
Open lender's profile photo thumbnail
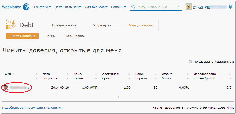click(x=5, y=87)
